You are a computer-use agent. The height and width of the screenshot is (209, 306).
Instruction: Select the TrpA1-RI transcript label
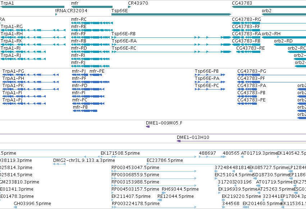(10, 48)
